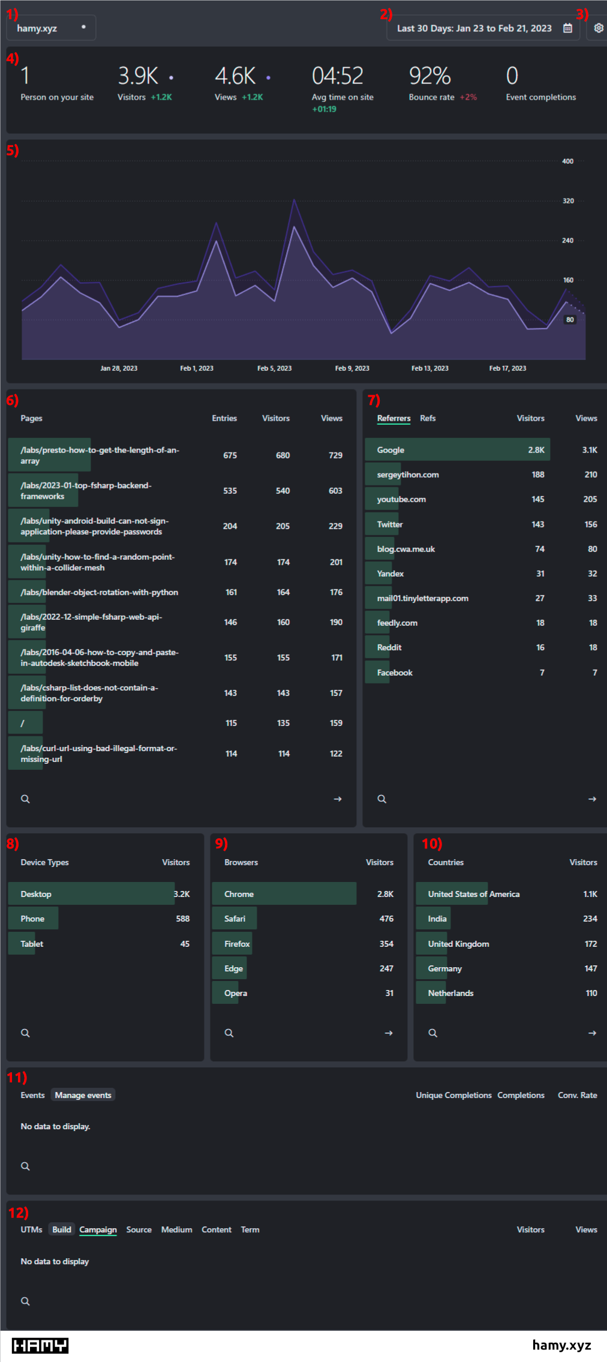Filter by Safari browser
Viewport: 607px width, 1362px height.
click(x=308, y=919)
